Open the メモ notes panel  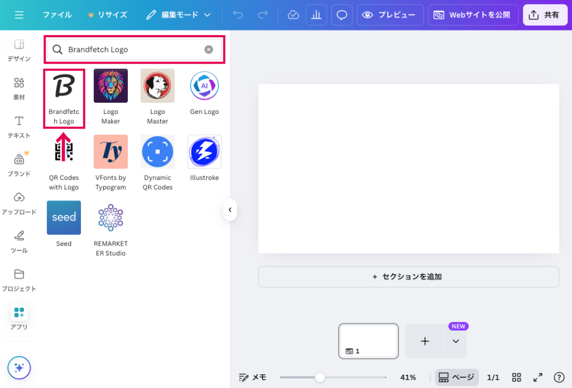(x=252, y=377)
